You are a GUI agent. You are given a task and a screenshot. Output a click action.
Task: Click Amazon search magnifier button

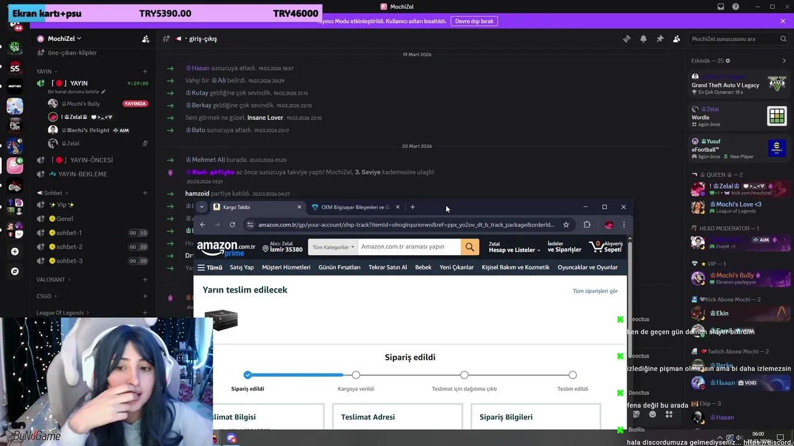(470, 247)
